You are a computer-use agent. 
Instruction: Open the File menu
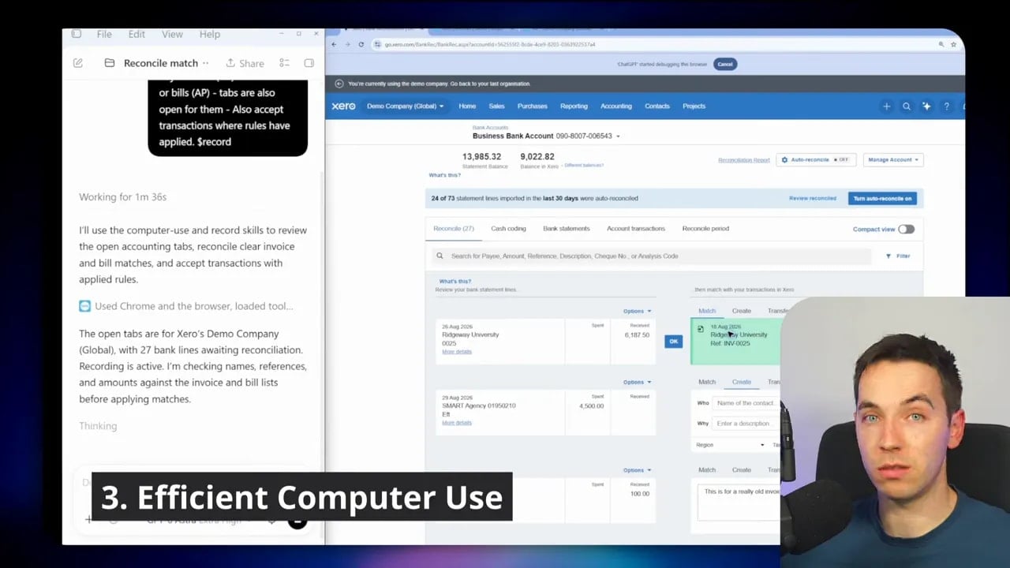pos(104,34)
